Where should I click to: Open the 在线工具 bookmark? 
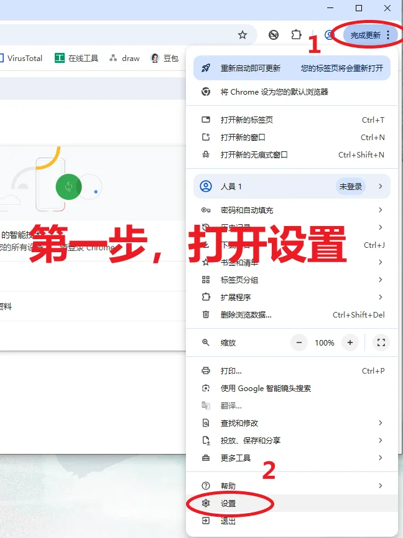click(x=76, y=59)
